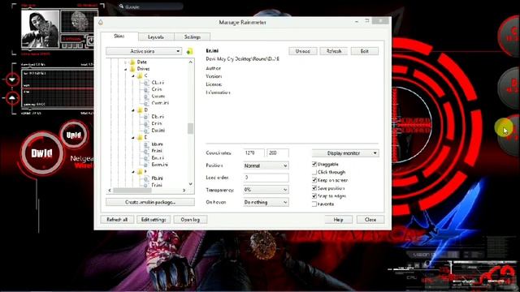The height and width of the screenshot is (292, 520).
Task: Select Fb.ini in the skin tree
Action: coord(157,178)
